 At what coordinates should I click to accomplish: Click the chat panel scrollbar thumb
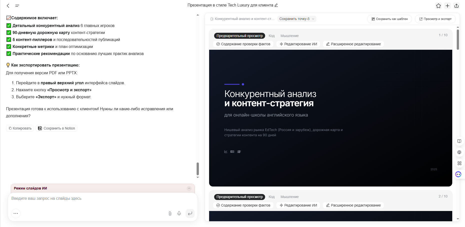point(198,169)
